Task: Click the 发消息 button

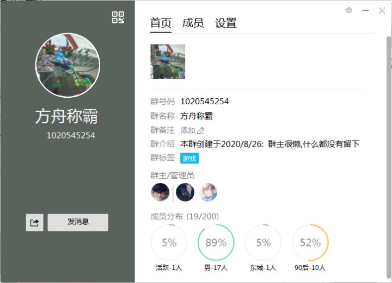Action: click(78, 222)
